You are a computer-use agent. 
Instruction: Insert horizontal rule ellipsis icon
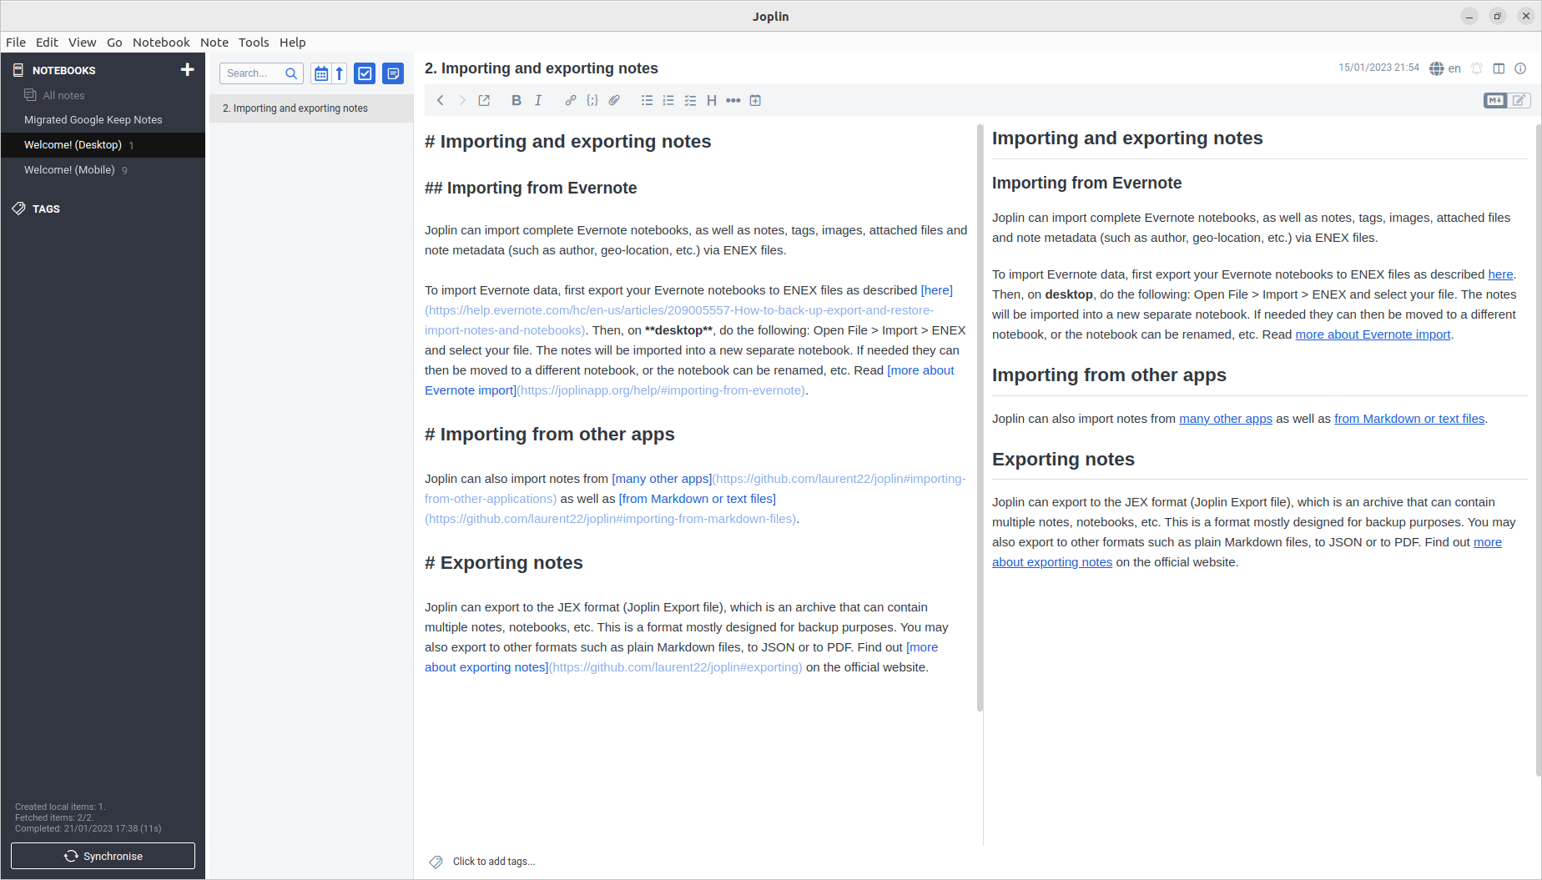(733, 100)
